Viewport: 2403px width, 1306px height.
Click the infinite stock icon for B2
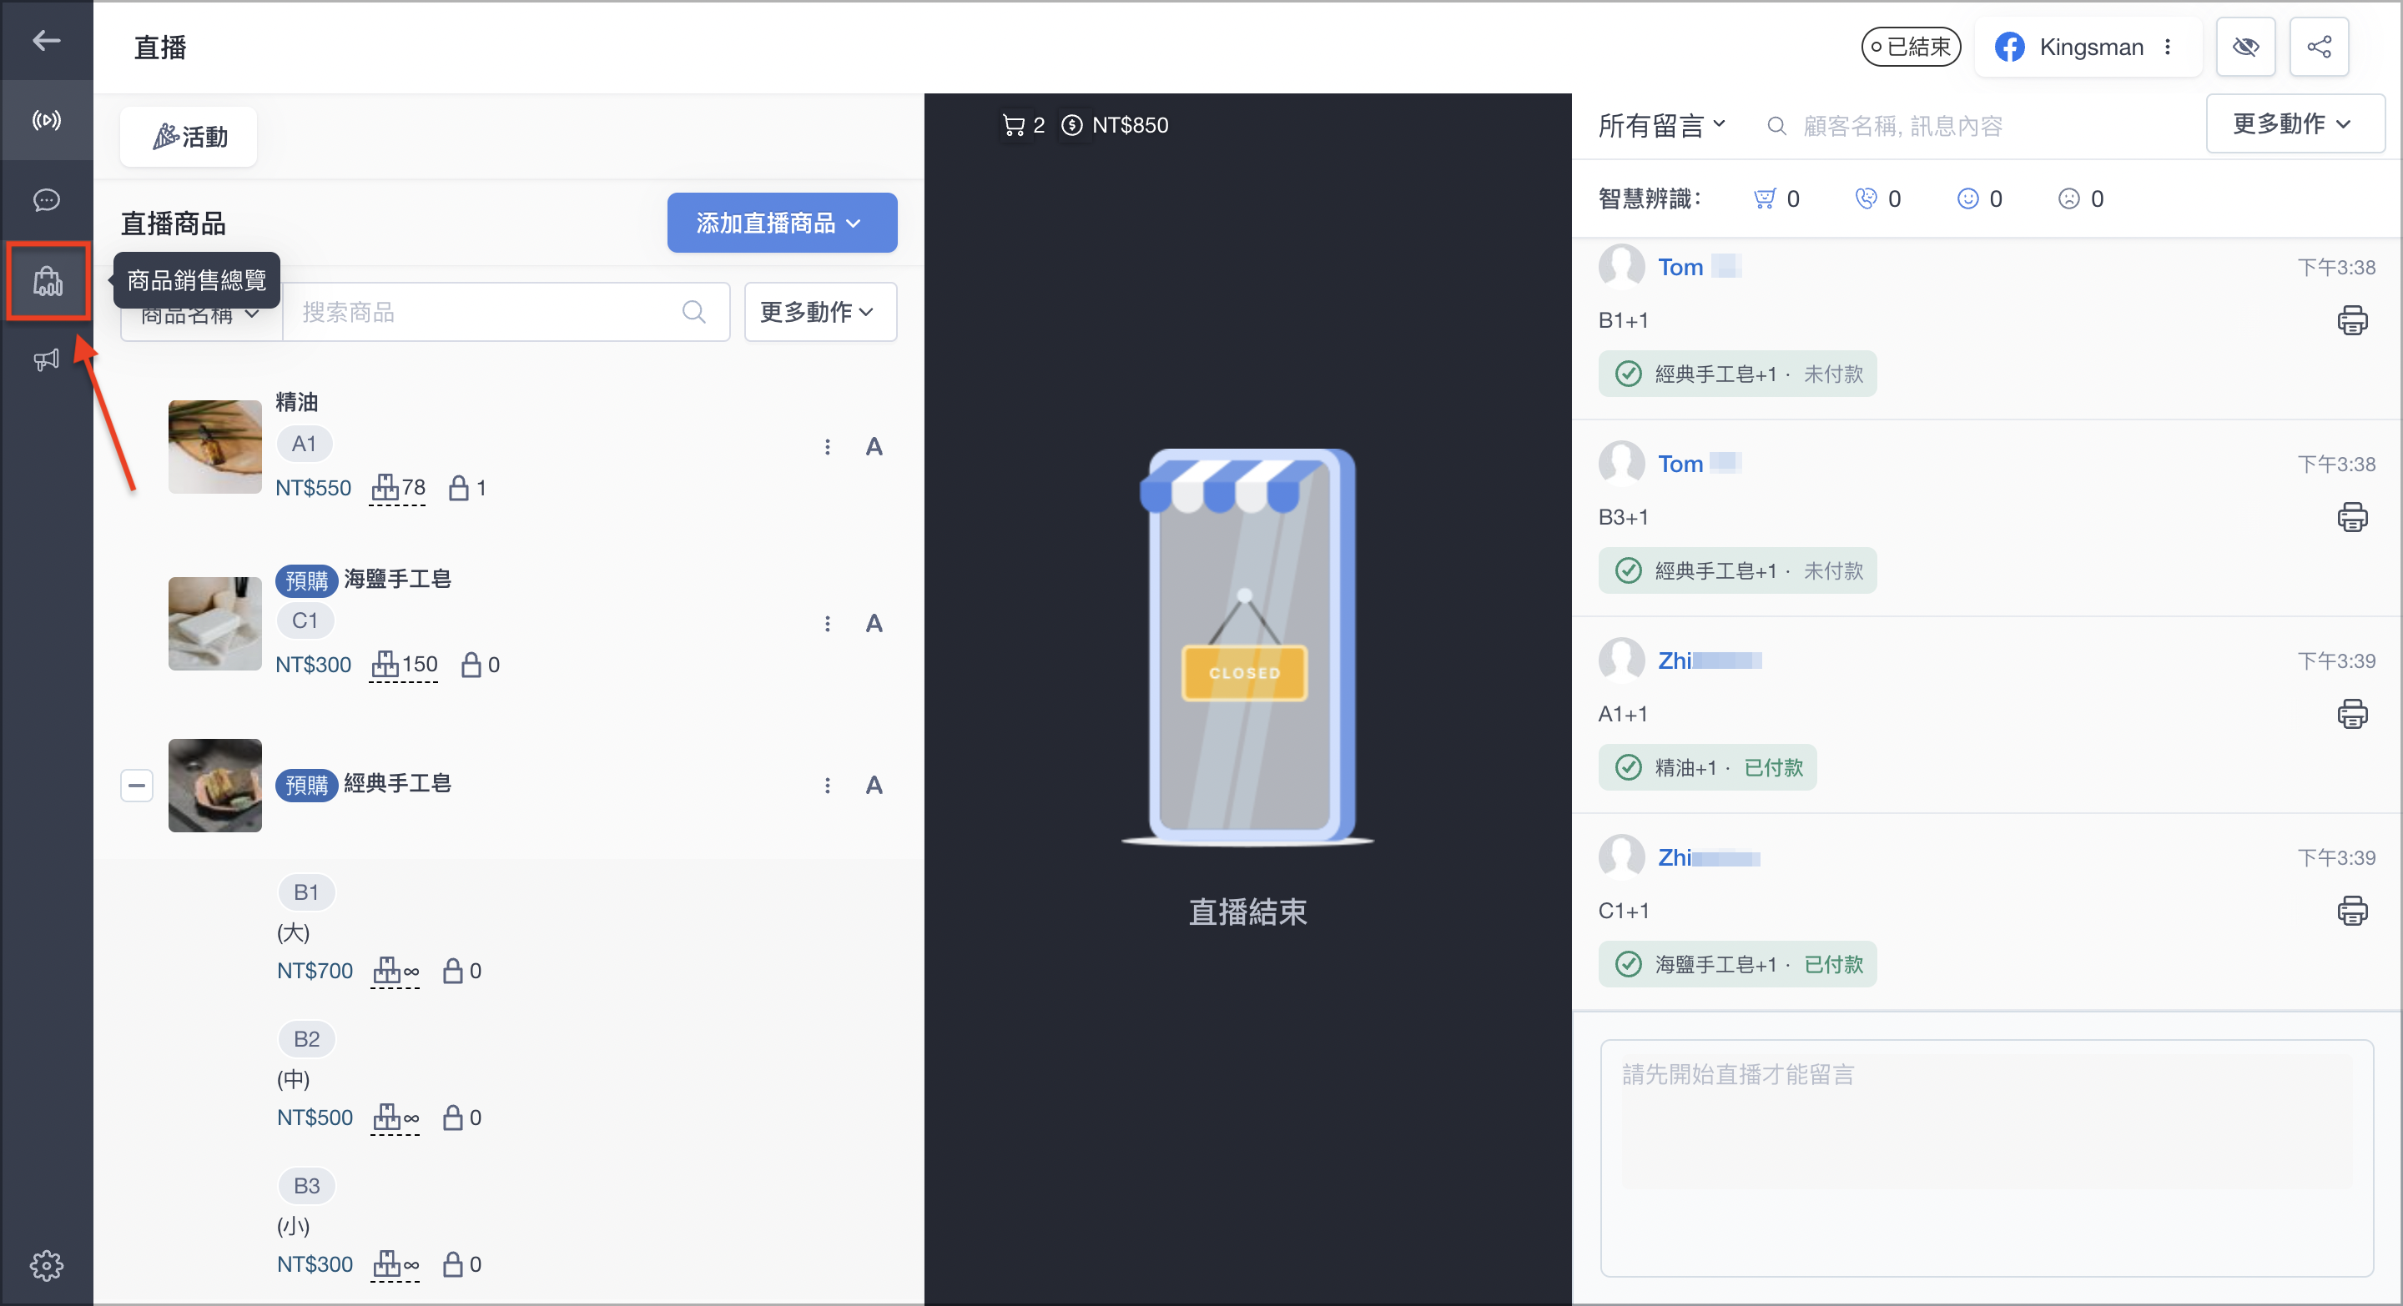pos(395,1118)
